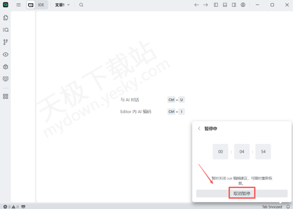Switch to the IDE mode tab
293x209 pixels.
pyautogui.click(x=41, y=5)
